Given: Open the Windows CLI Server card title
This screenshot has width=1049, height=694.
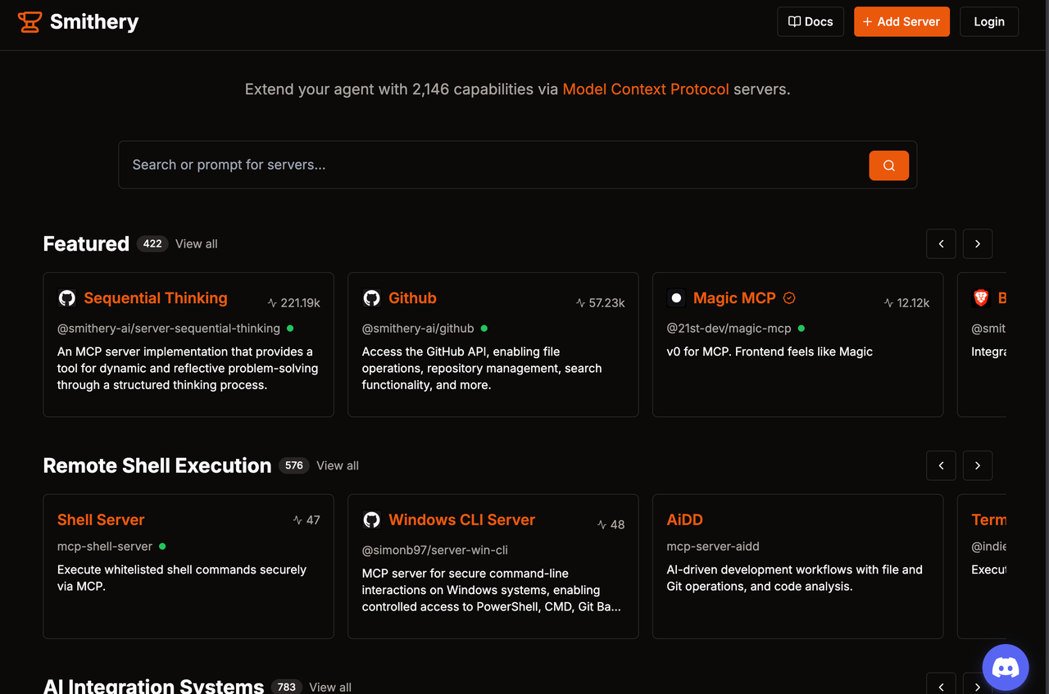Looking at the screenshot, I should click(x=461, y=519).
